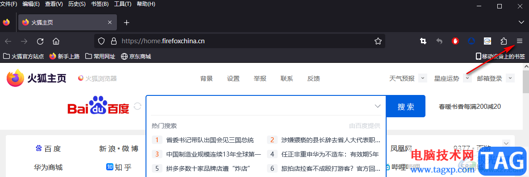
Task: Click inside the Baidu search input
Action: click(260, 106)
